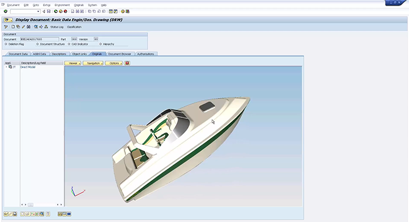Open the Environment menu
Image resolution: width=409 pixels, height=222 pixels.
pyautogui.click(x=62, y=5)
